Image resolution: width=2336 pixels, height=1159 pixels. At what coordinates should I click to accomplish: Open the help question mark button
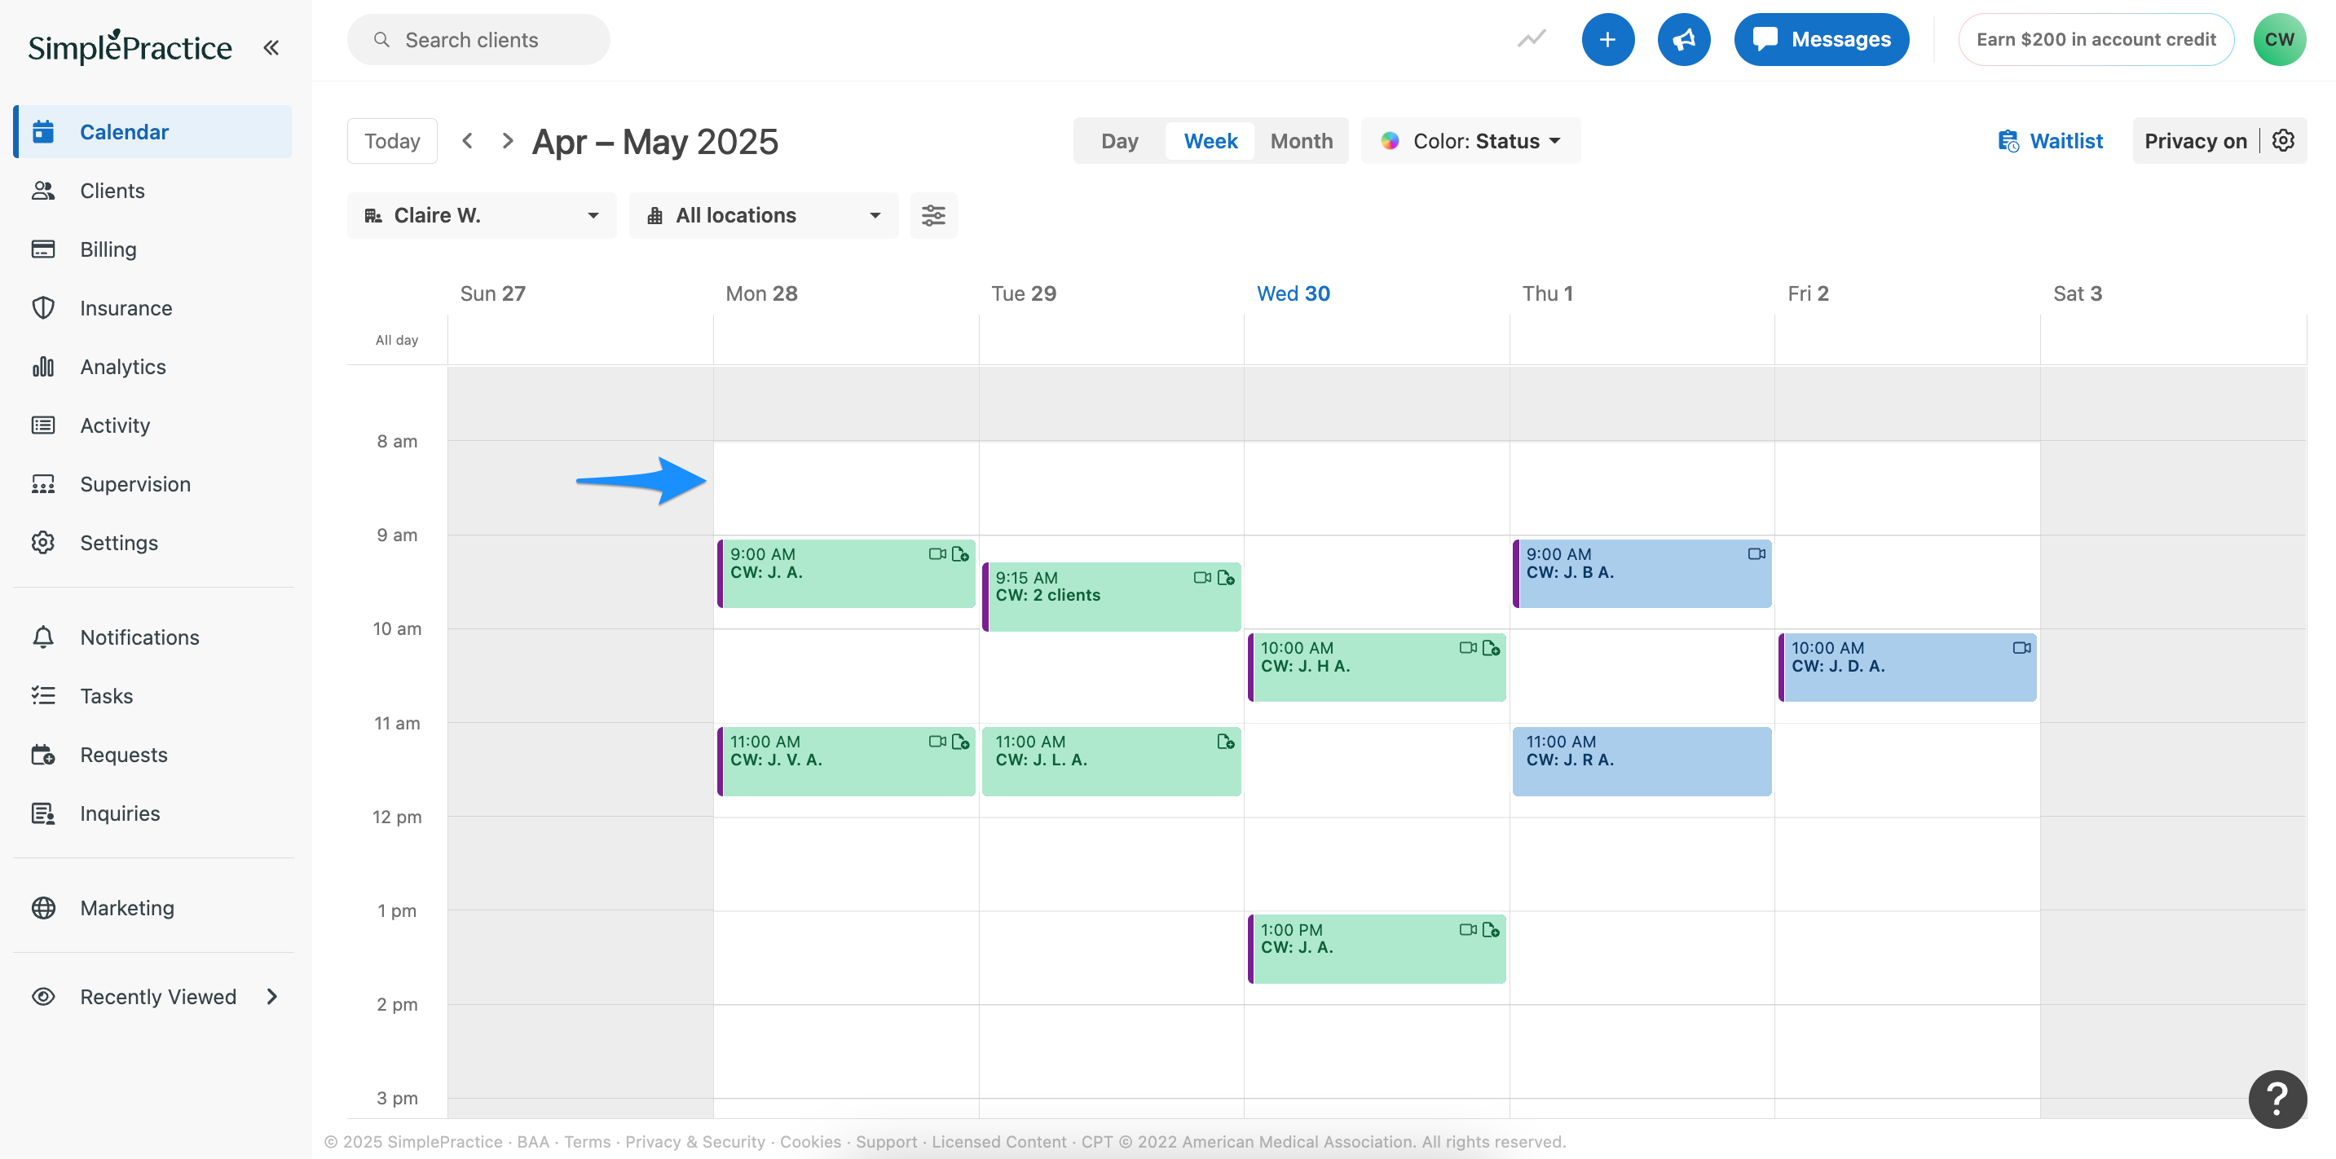pos(2277,1098)
